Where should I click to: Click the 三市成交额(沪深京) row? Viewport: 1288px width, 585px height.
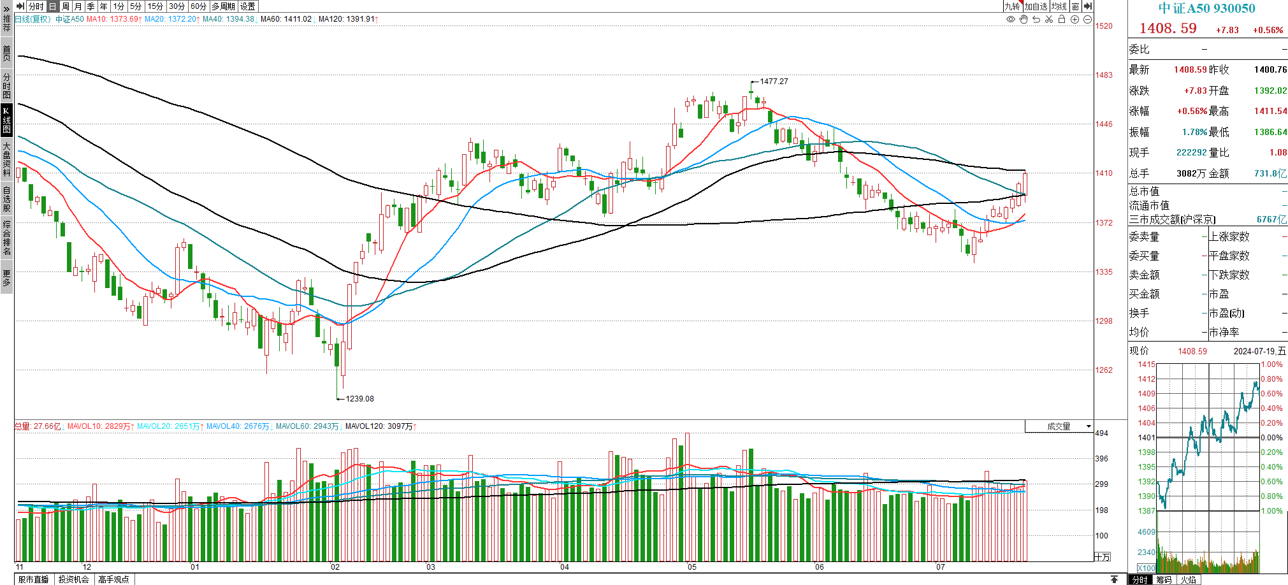point(1208,219)
